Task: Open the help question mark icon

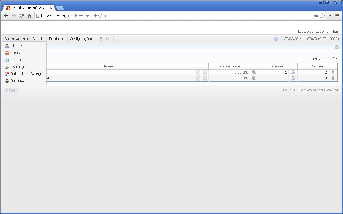Action: (x=277, y=39)
